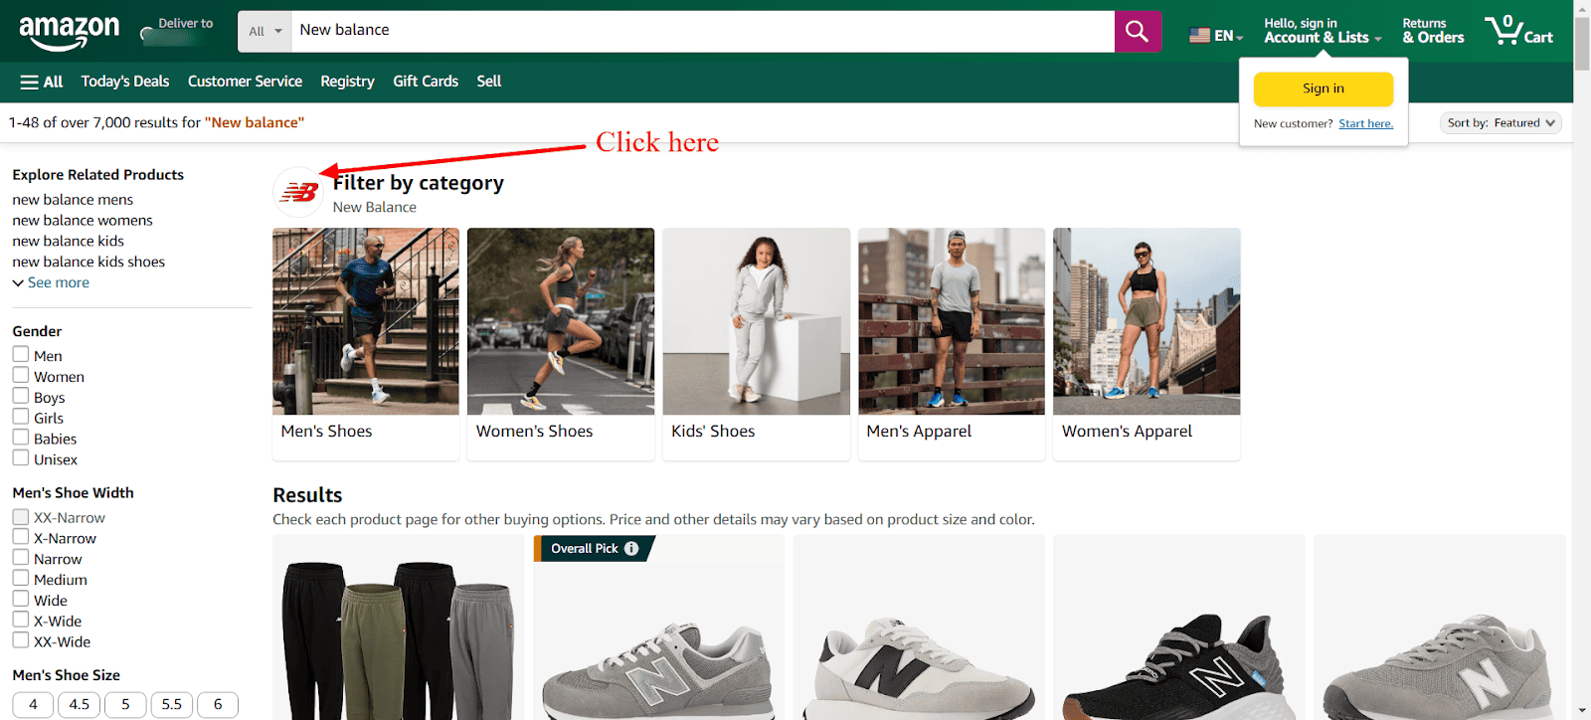Check the Narrow shoe width checkbox

20,558
